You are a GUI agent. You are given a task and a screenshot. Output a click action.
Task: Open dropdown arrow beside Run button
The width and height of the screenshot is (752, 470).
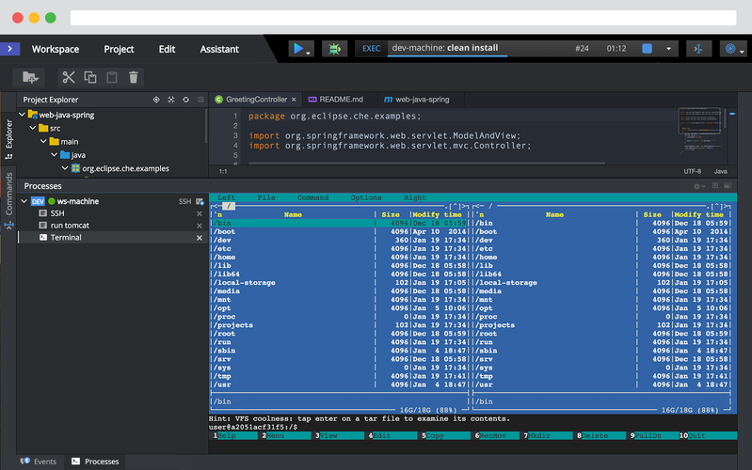click(x=310, y=52)
